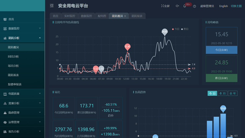Click the 2022-05-29 19:00 timestamp
This screenshot has width=245, height=138.
tap(222, 72)
